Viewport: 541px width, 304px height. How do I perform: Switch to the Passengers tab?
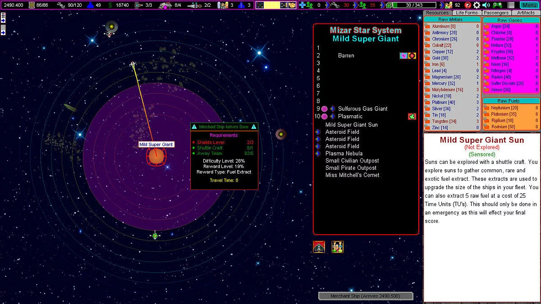coord(496,13)
